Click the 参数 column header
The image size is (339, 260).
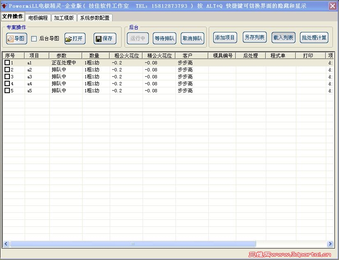coord(66,56)
